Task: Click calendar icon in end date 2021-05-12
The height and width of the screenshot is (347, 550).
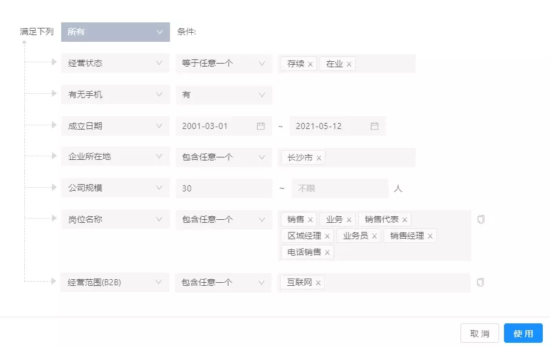Action: 375,126
